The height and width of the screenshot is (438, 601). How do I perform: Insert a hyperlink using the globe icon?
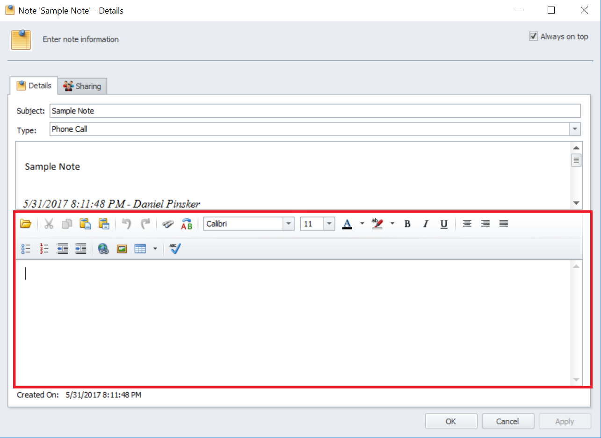103,249
